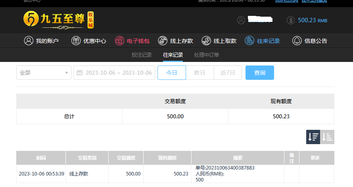Click the 交易类别 column header
The width and height of the screenshot is (353, 187).
(x=87, y=158)
